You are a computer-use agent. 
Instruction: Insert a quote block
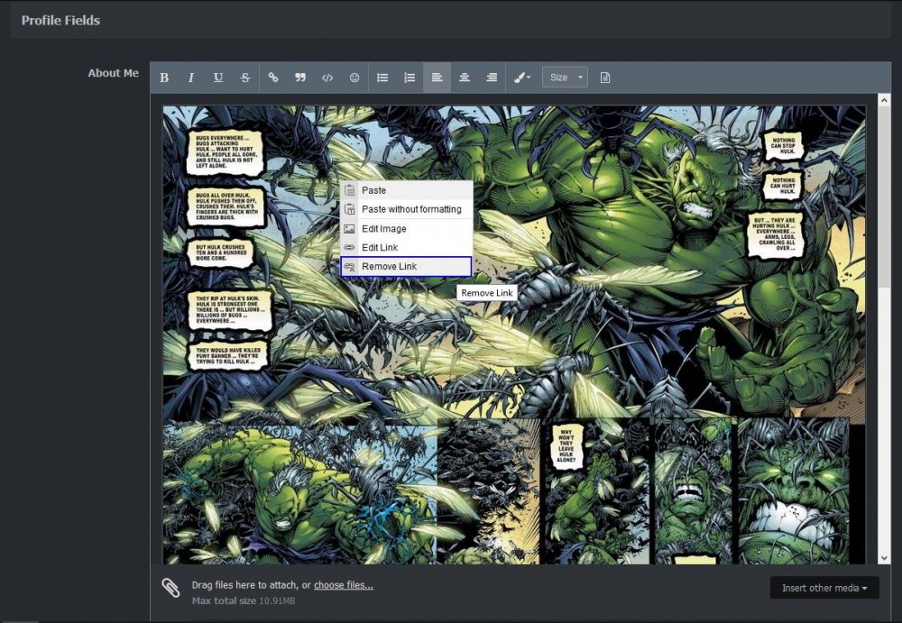click(300, 78)
